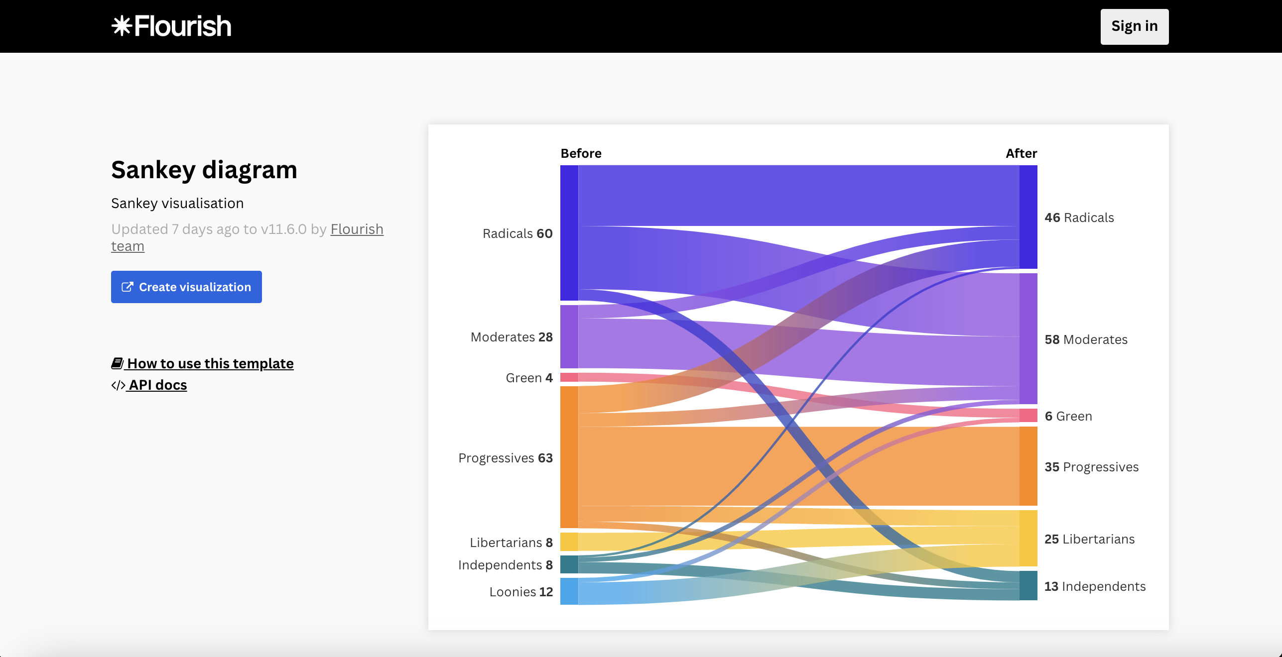
Task: Click the 'Sankey visualisation' subtitle
Action: [x=177, y=203]
